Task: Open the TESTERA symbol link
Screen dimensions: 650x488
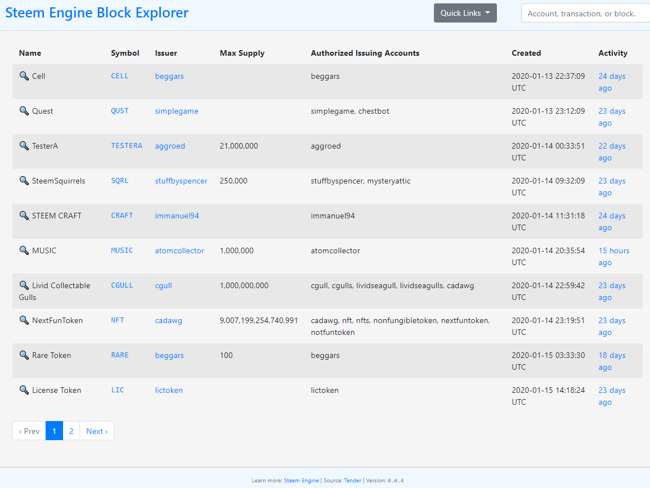Action: click(x=127, y=146)
